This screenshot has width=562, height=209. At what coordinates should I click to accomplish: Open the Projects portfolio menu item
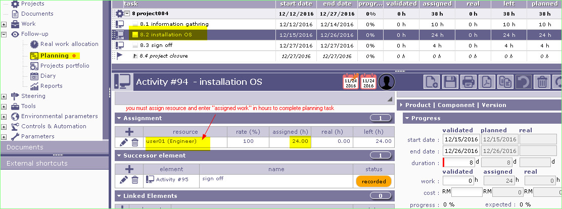pyautogui.click(x=65, y=66)
